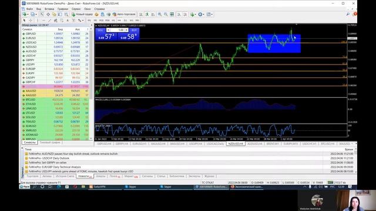Toggle the Data Window icon

48,14
